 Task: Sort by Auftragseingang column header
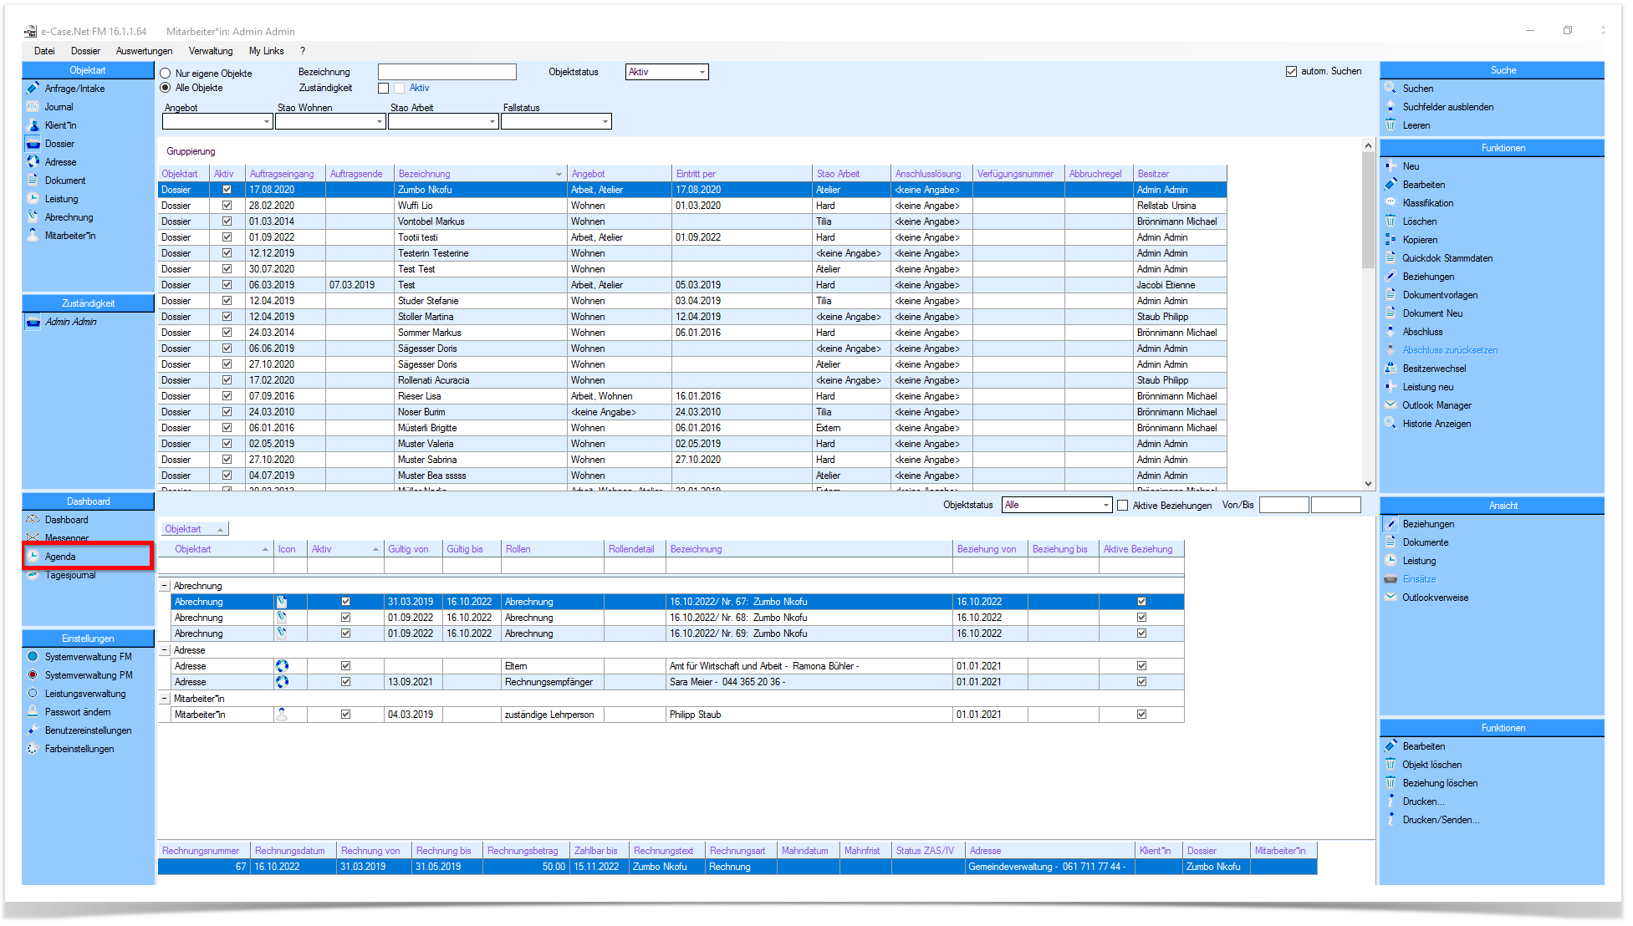click(x=282, y=174)
